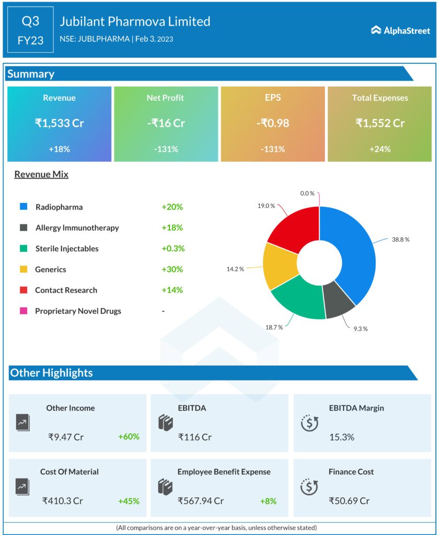Image resolution: width=439 pixels, height=535 pixels.
Task: Click the yellow Generics legend swatch
Action: (x=23, y=270)
